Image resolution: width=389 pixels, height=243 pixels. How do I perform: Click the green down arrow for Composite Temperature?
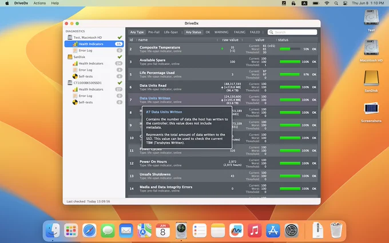223,49
